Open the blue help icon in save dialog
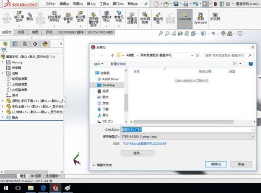This screenshot has height=193, width=261. pos(250,64)
